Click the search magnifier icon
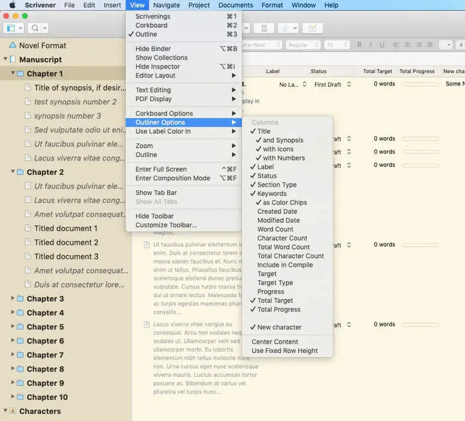465x421 pixels. [x=35, y=28]
